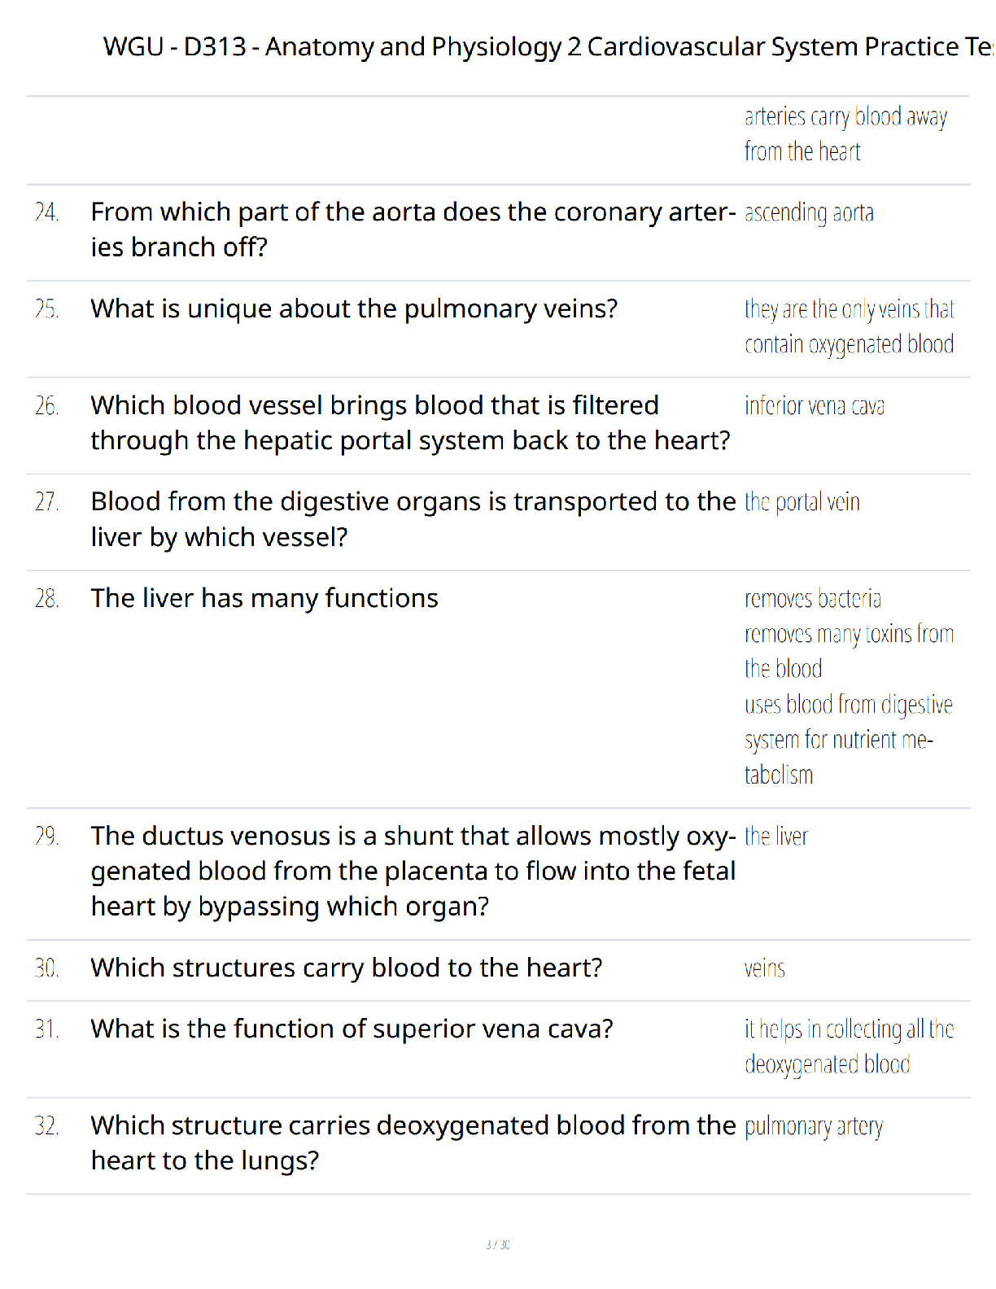
Task: Select question 26 about hepatic portal system
Action: (x=410, y=423)
